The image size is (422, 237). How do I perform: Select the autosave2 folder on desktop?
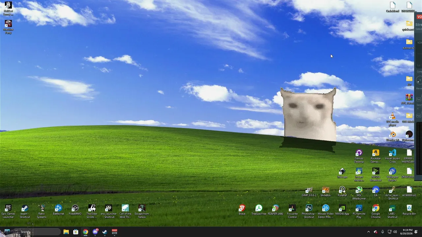click(x=409, y=44)
